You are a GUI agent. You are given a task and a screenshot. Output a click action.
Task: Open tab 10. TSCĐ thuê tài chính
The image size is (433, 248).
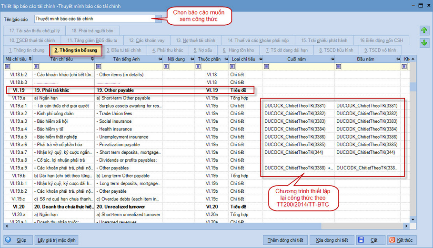[32, 40]
